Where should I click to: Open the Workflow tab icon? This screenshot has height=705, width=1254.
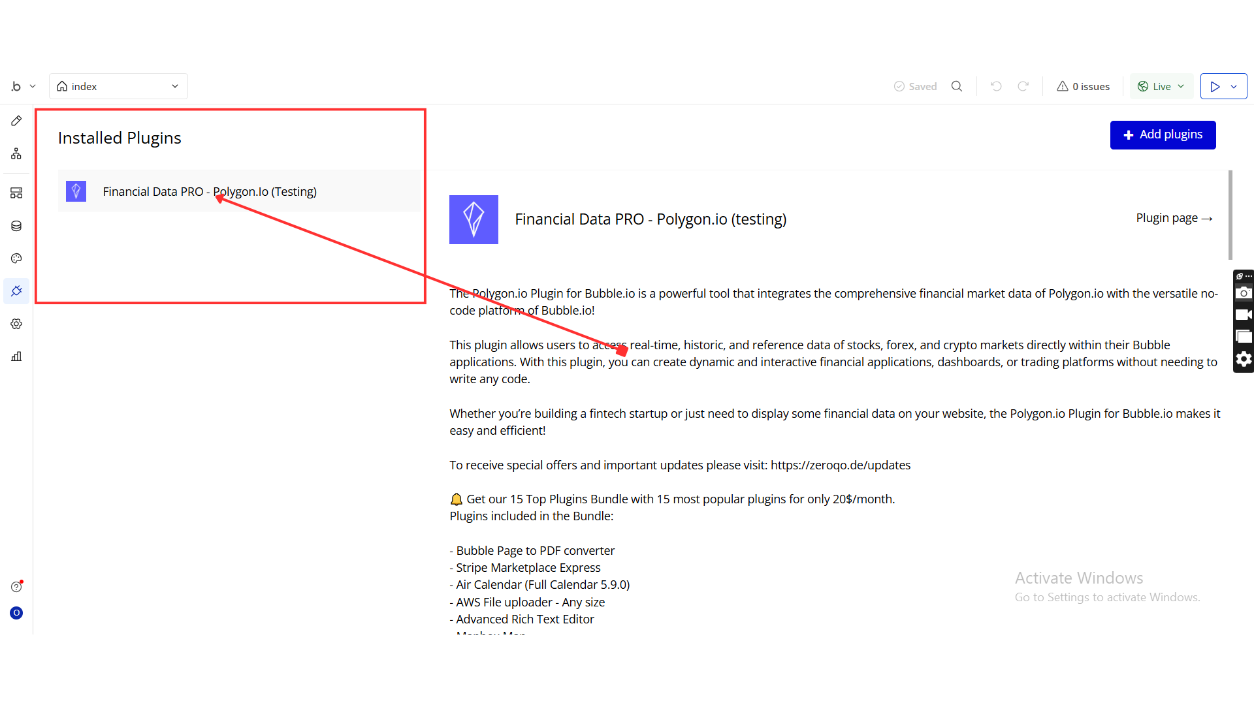pos(16,153)
